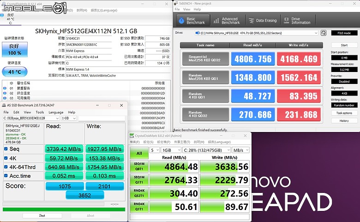
Task: Run CrystalDiskMark SEQ1M Q1T1 test
Action: pos(139,180)
